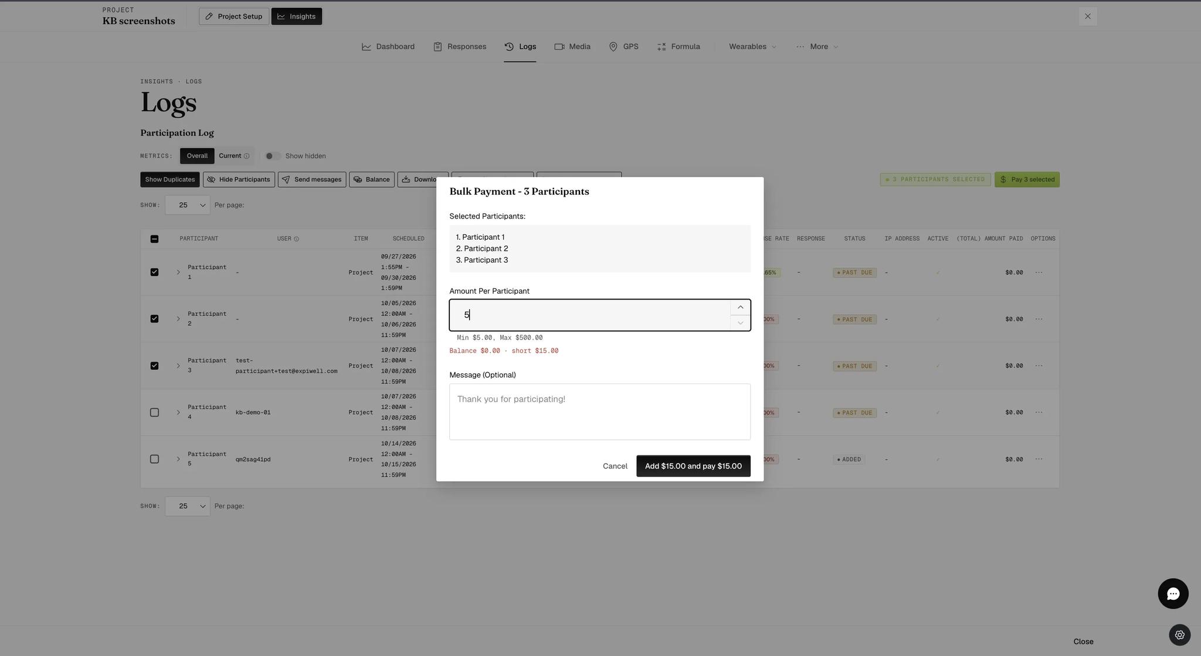Screen dimensions: 1201x656
Task: Click the Hide Participants button
Action: coord(239,179)
